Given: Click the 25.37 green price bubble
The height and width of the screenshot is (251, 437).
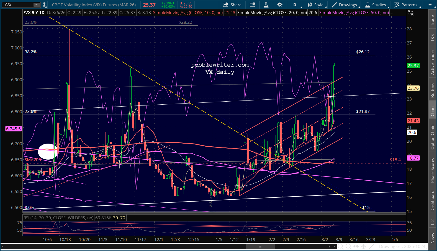Looking at the screenshot, I should (x=413, y=66).
